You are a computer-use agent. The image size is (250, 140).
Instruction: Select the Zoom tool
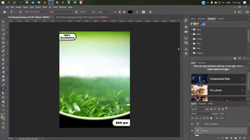click(3, 106)
